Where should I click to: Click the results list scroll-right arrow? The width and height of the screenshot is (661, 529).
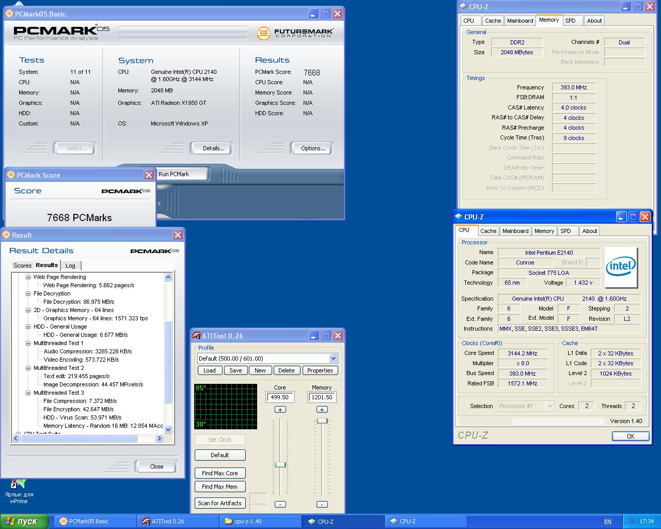tap(159, 438)
